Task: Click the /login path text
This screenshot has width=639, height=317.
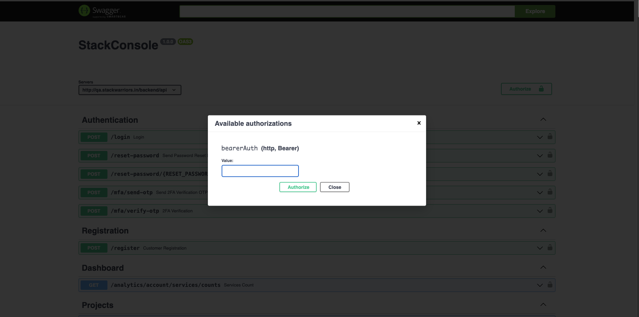Action: [120, 137]
